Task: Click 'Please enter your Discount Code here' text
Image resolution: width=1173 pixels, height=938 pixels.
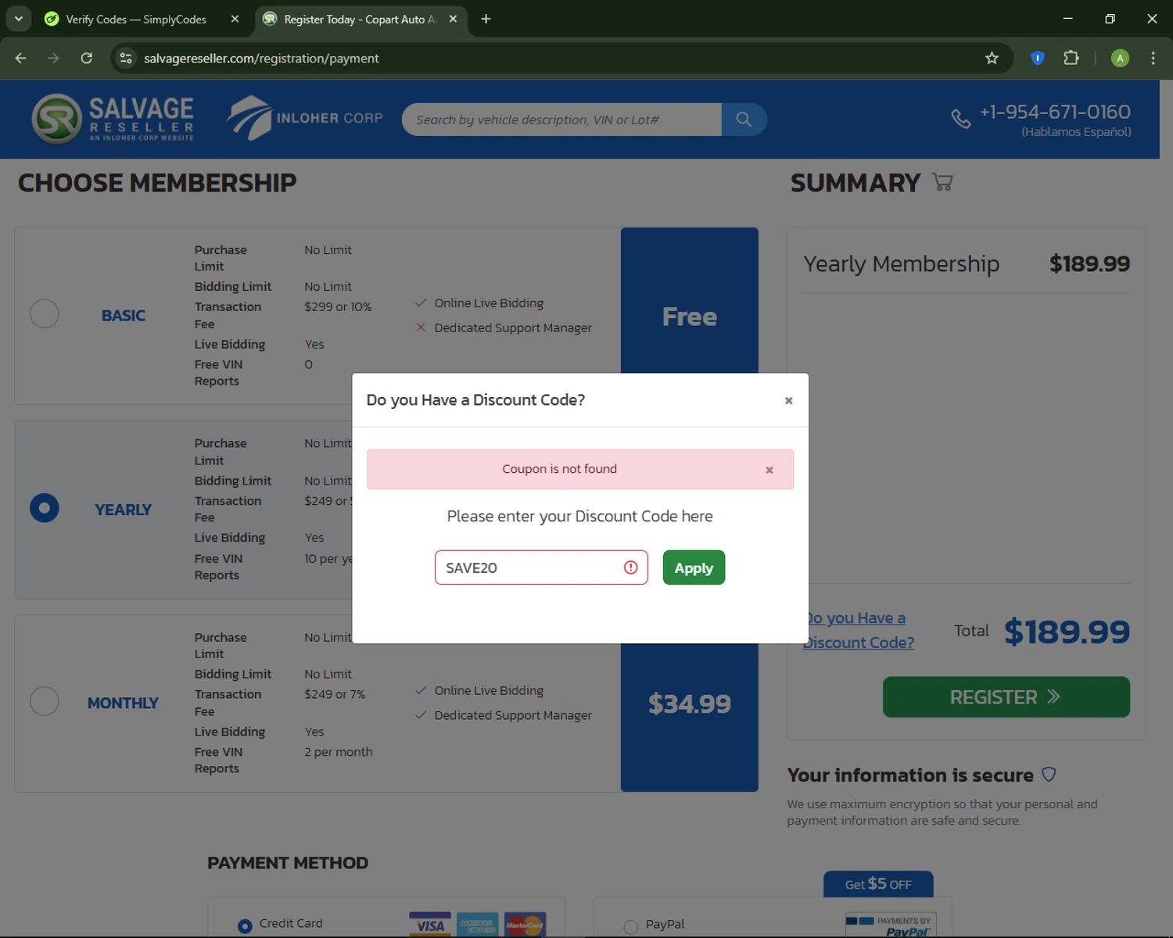Action: coord(579,516)
